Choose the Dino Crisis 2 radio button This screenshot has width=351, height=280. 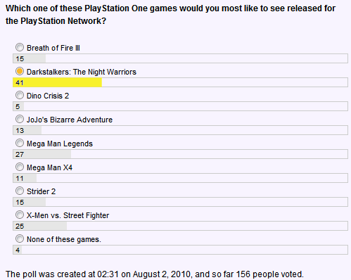click(x=20, y=95)
